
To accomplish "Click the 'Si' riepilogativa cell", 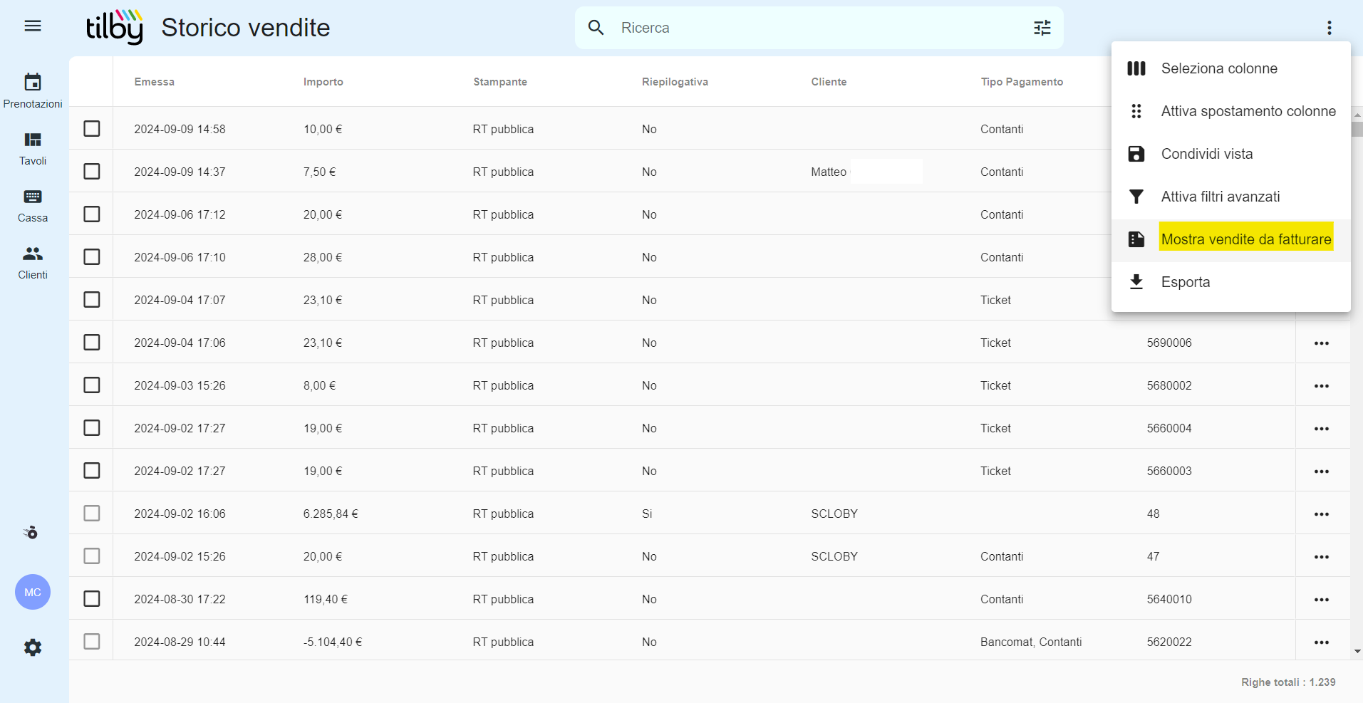I will pyautogui.click(x=647, y=514).
